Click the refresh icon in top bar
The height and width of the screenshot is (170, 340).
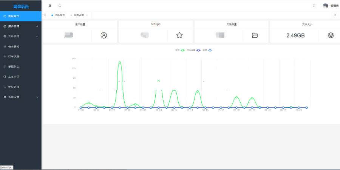(60, 6)
